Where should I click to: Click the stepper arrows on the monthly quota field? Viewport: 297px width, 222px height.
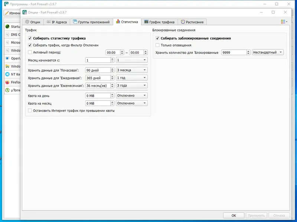(112, 103)
